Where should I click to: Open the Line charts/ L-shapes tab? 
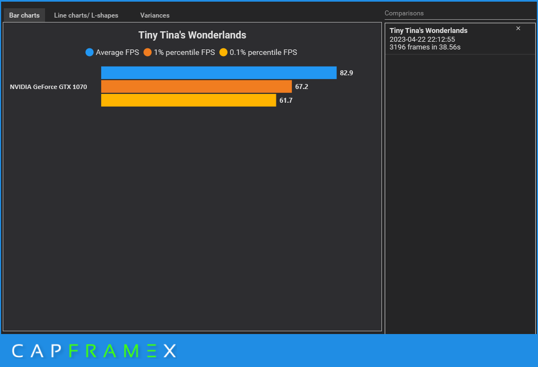[86, 15]
